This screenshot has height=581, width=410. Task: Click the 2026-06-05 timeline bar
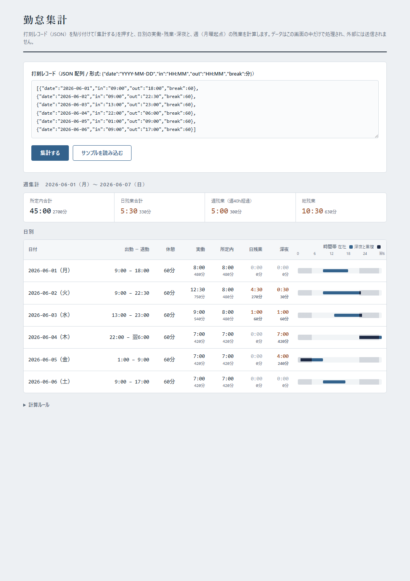[x=312, y=360]
